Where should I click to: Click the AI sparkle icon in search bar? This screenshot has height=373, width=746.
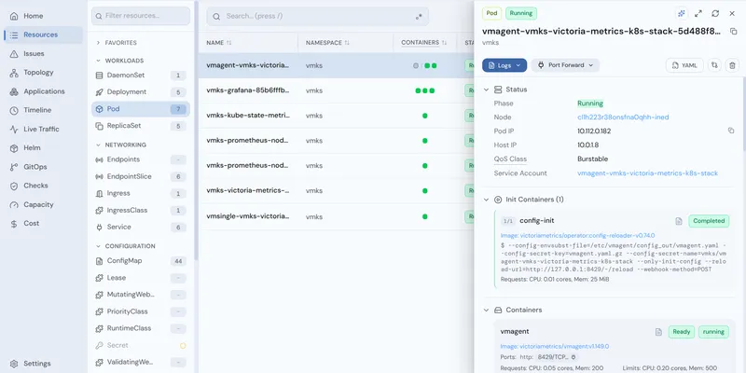tap(419, 17)
